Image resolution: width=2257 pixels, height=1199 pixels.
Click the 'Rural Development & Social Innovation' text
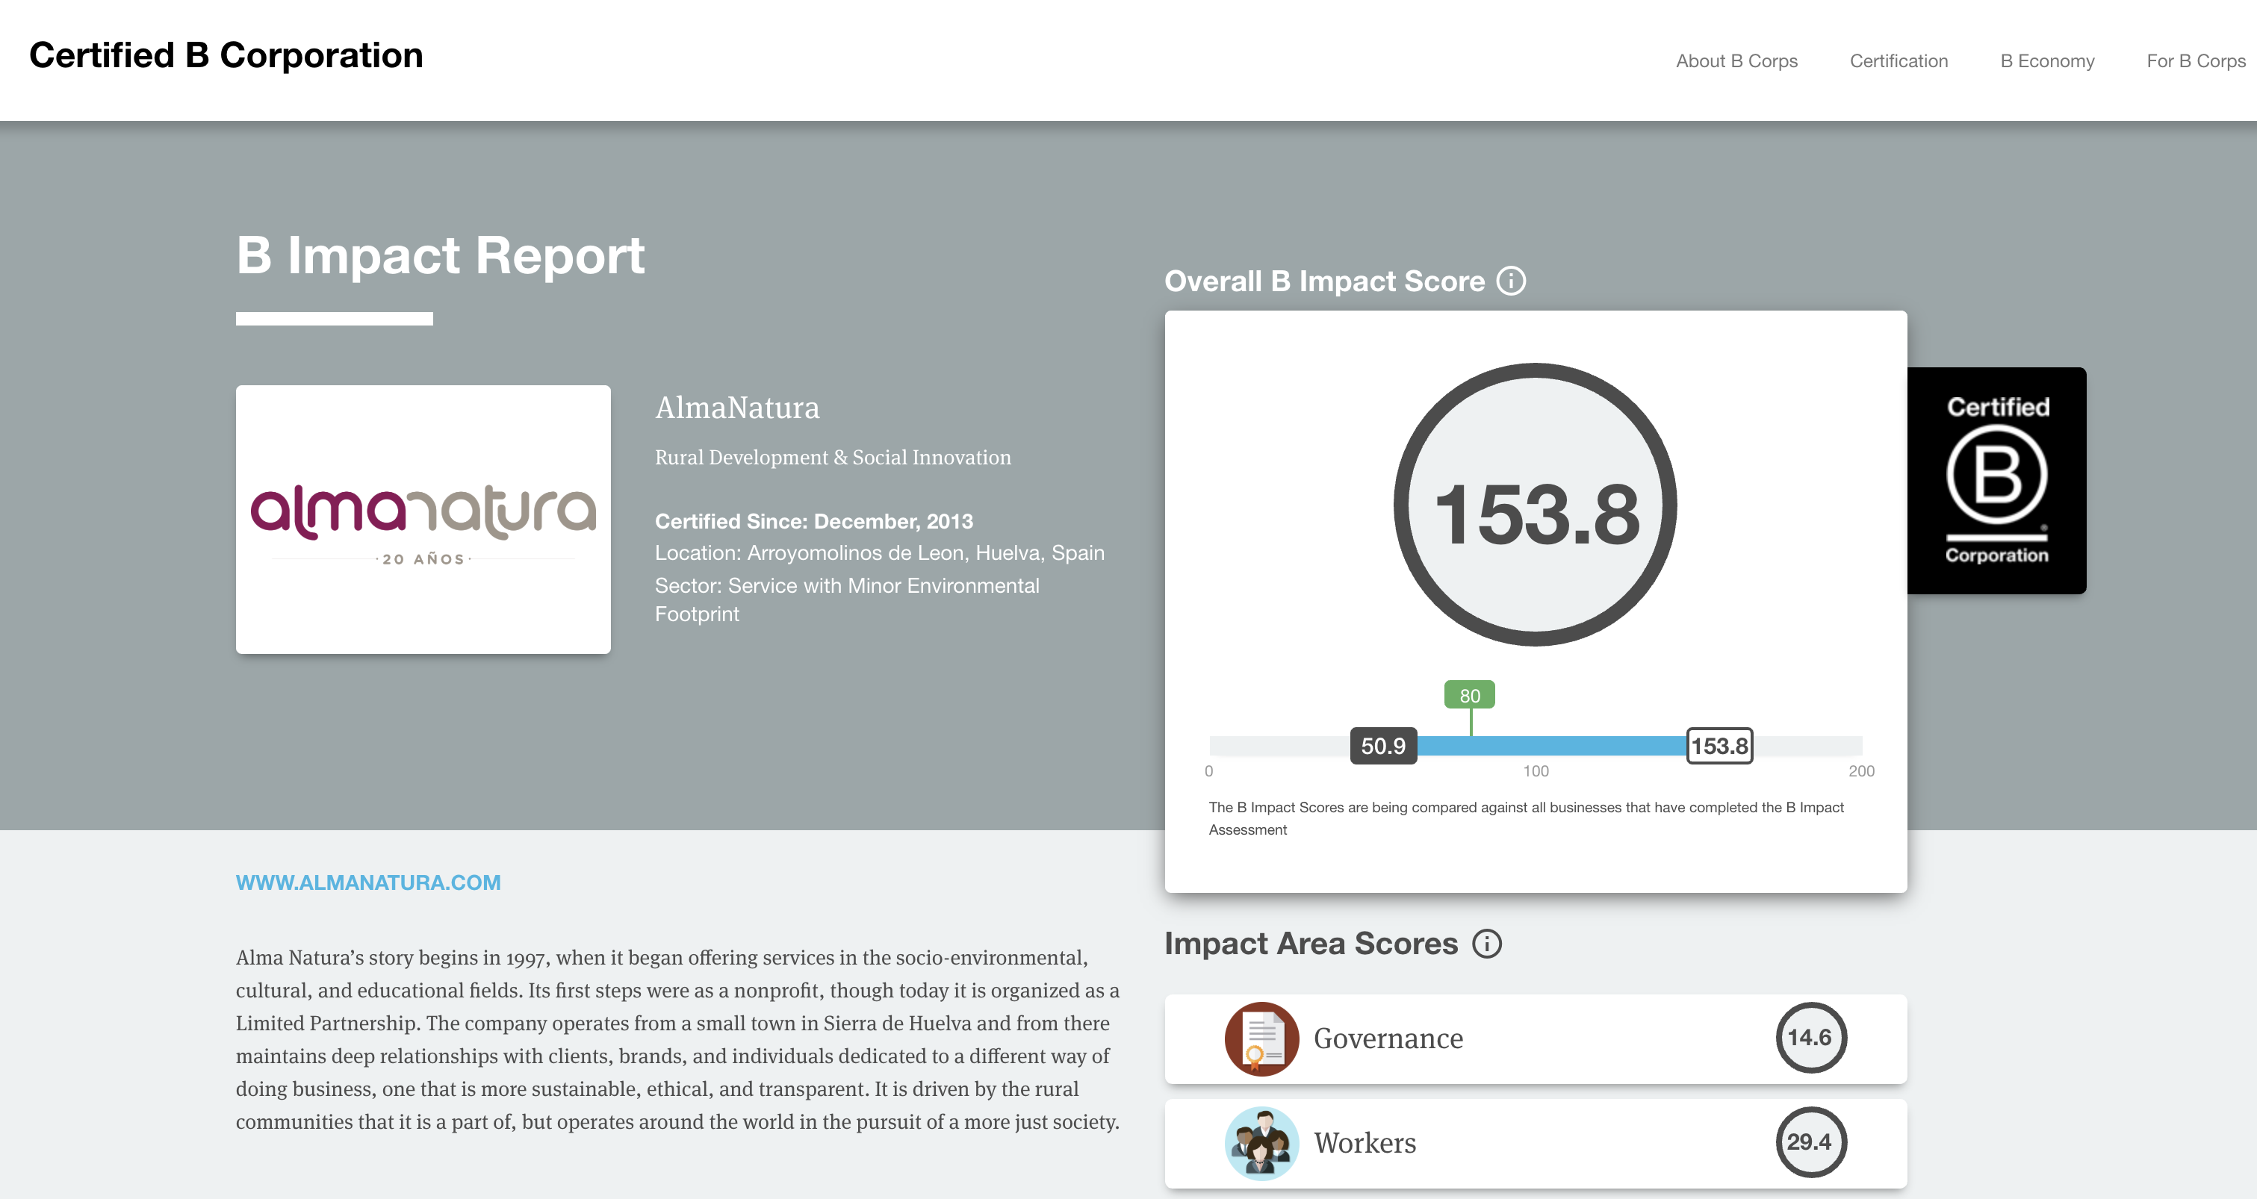pyautogui.click(x=832, y=457)
